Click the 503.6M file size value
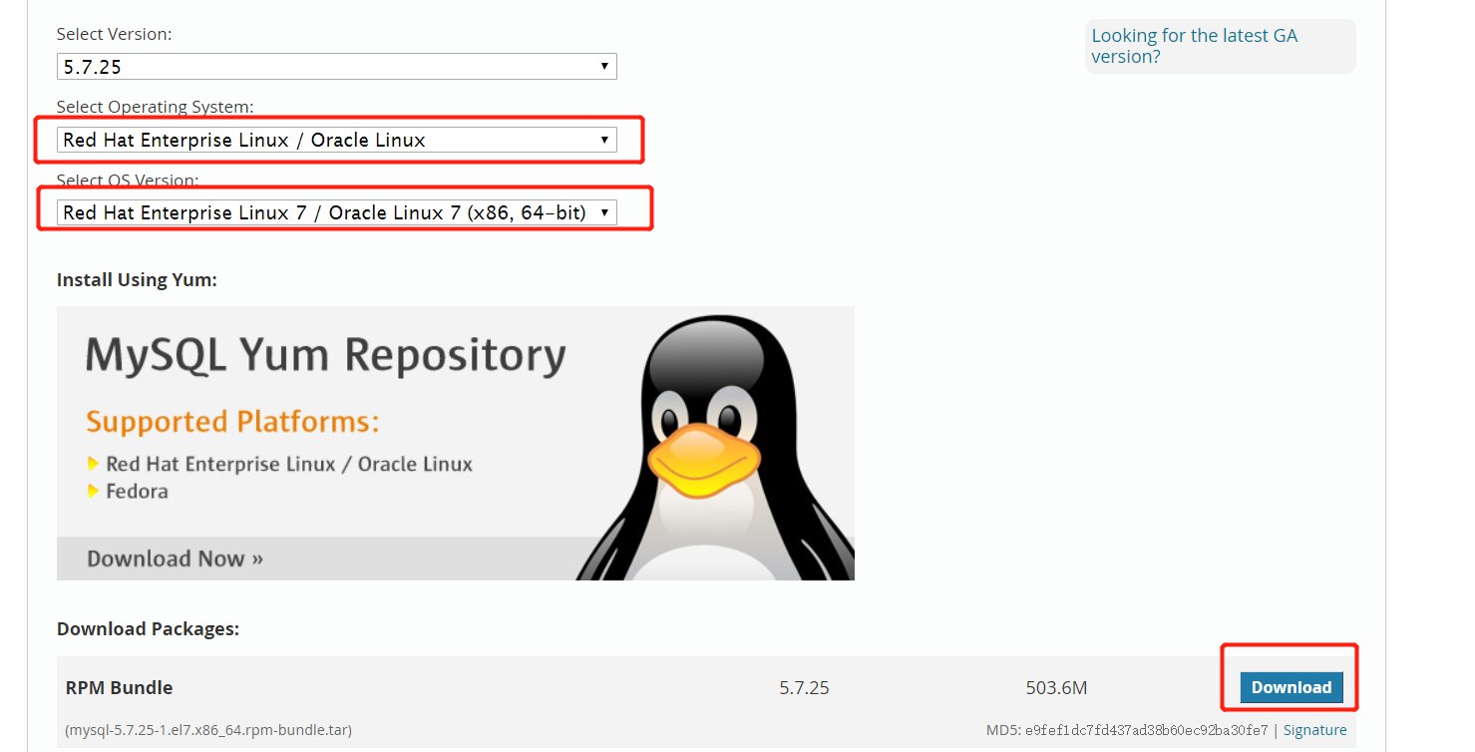The image size is (1475, 752). pos(1056,687)
